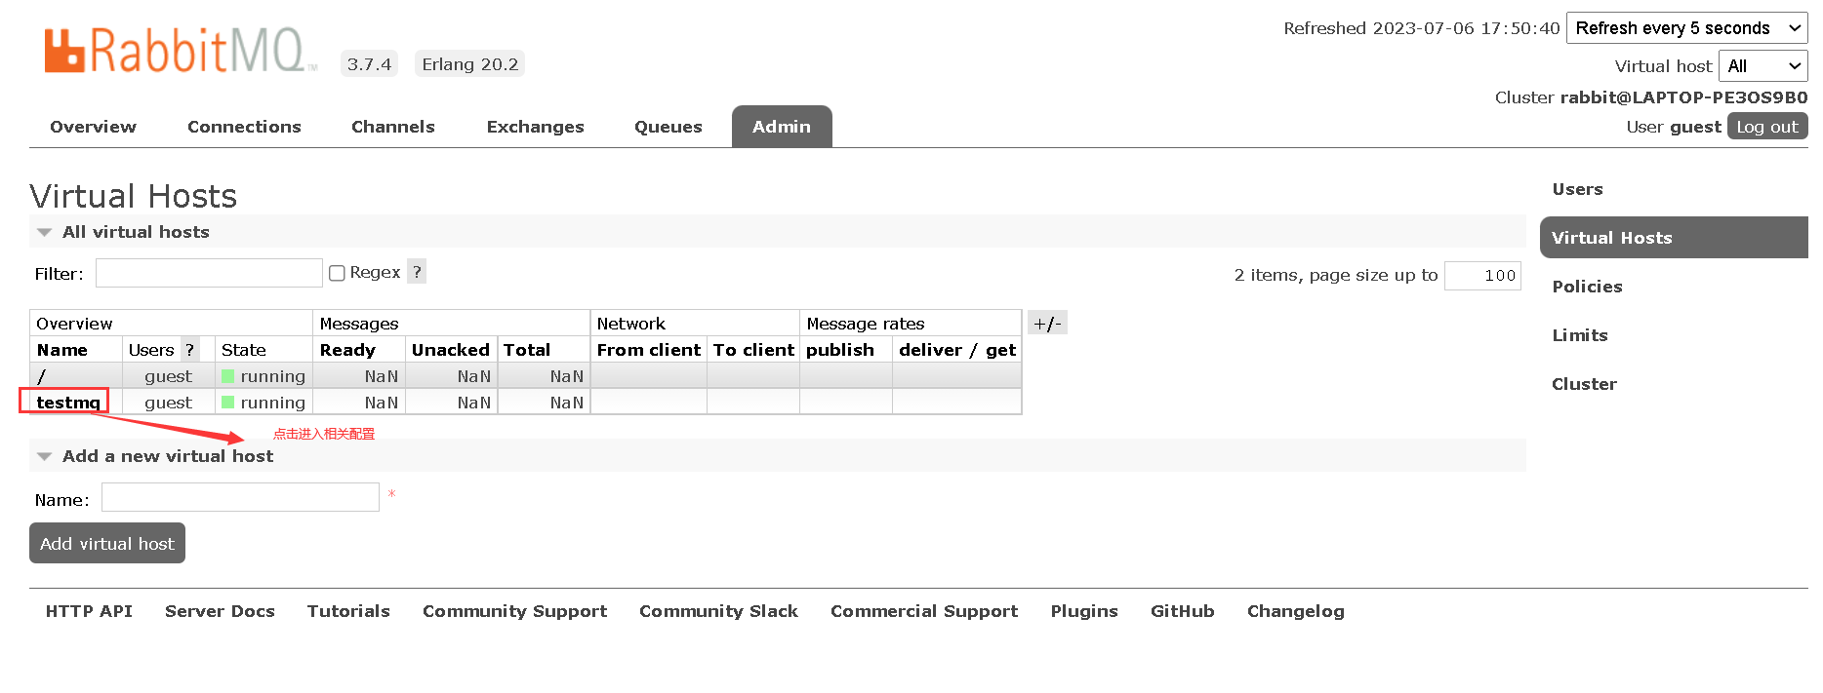Image resolution: width=1823 pixels, height=693 pixels.
Task: Sort by the publish rate column
Action: tap(840, 350)
